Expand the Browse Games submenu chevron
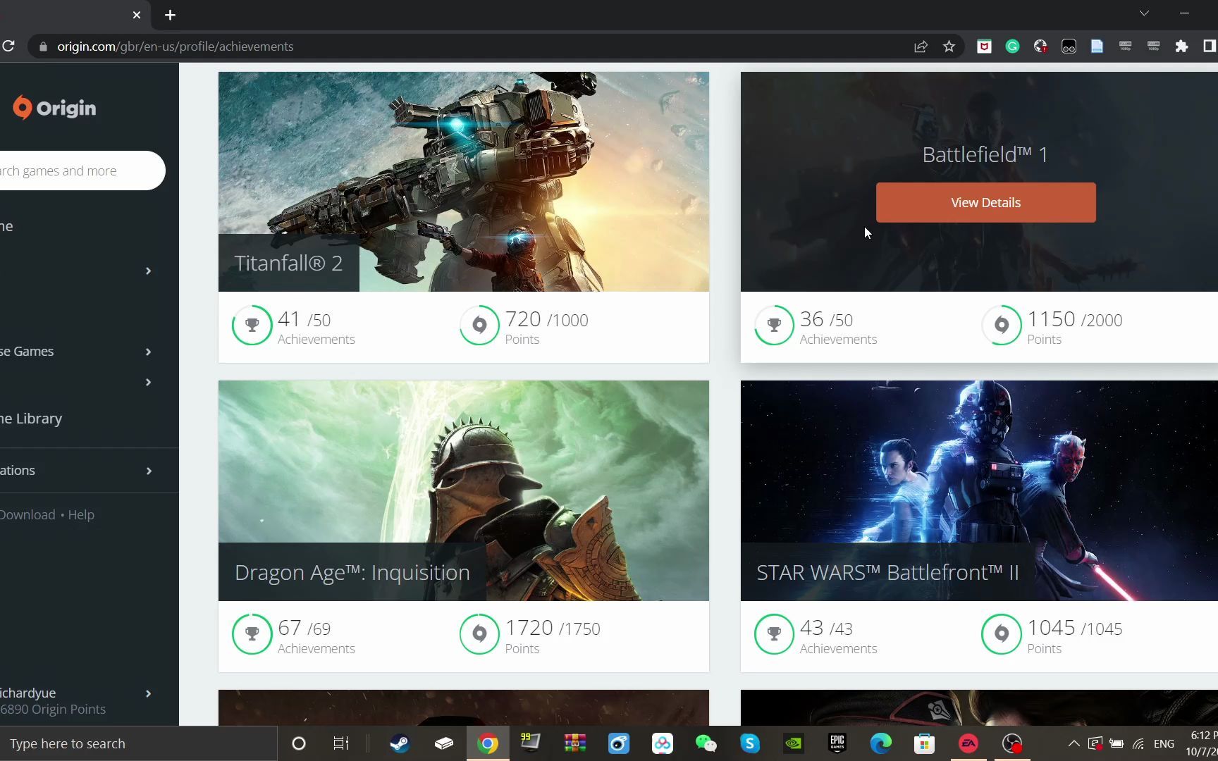Screen dimensions: 1218x761 tap(148, 352)
